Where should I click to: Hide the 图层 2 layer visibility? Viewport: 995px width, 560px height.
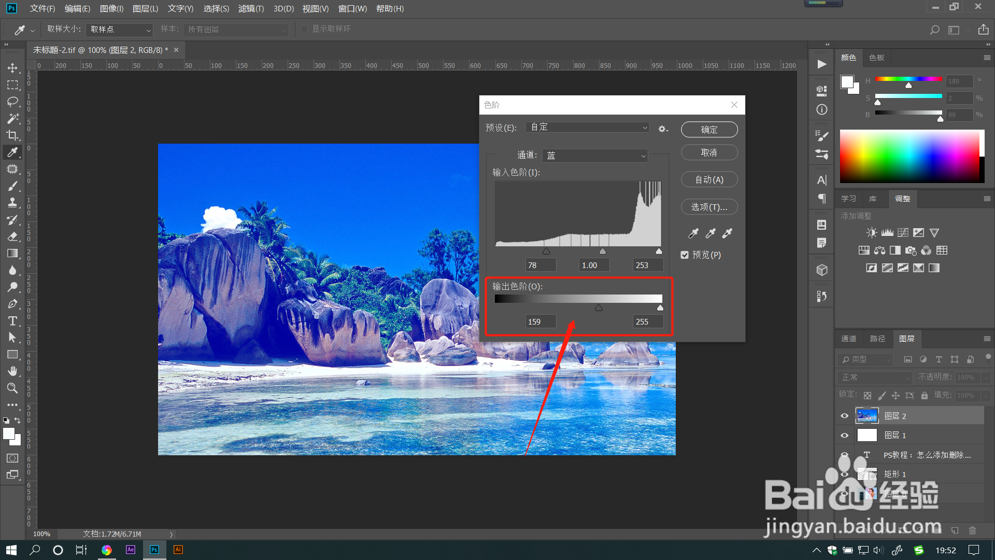(x=844, y=416)
